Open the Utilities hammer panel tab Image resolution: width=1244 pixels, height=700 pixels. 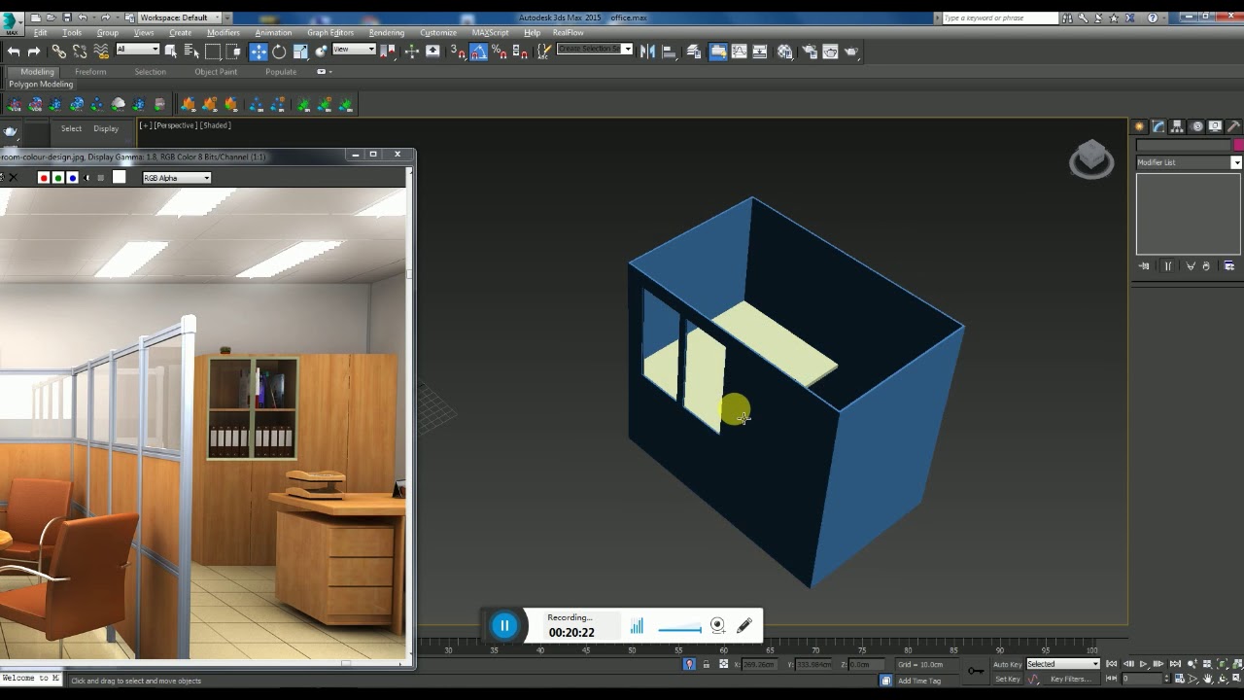point(1233,126)
